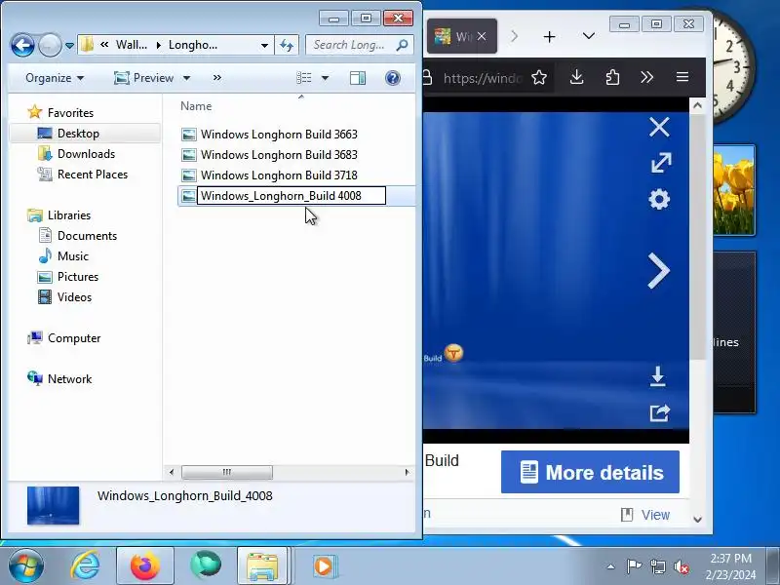Refresh the Longhorn folder view
The height and width of the screenshot is (585, 780).
point(287,45)
